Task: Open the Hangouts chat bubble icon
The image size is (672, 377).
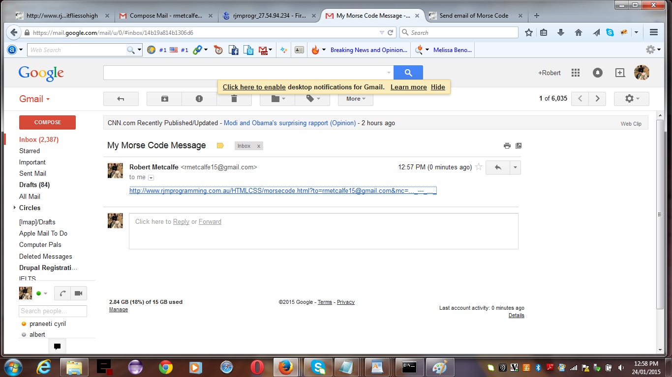Action: [57, 346]
